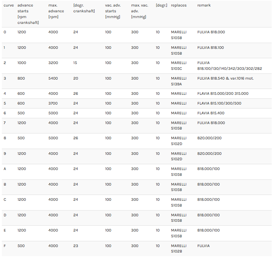Click the 'vac. adv. starts [mmHg]' header
This screenshot has height=259, width=272.
[113, 11]
